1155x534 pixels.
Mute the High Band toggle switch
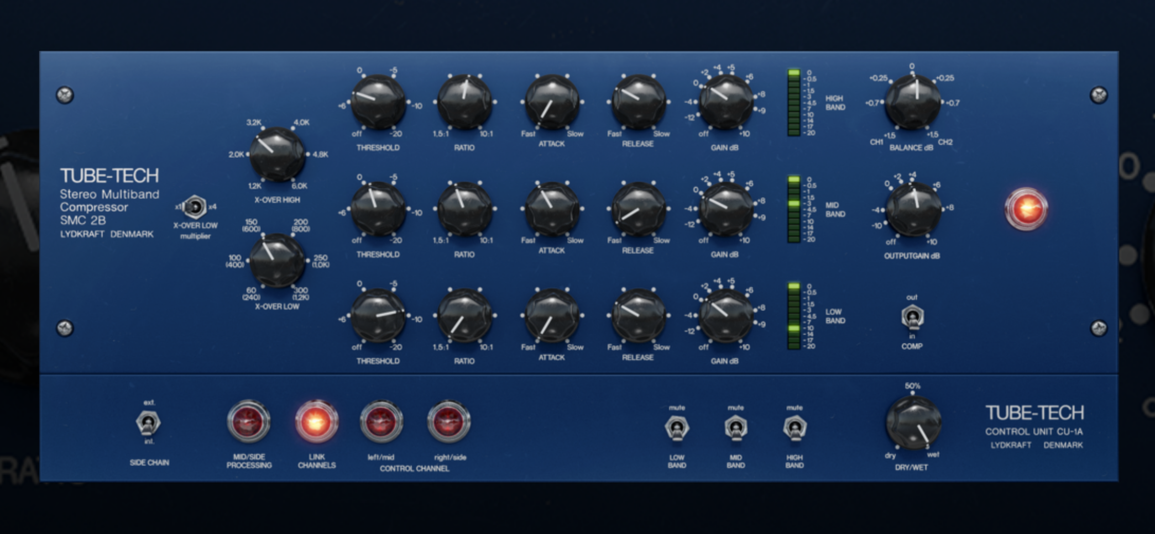click(795, 429)
